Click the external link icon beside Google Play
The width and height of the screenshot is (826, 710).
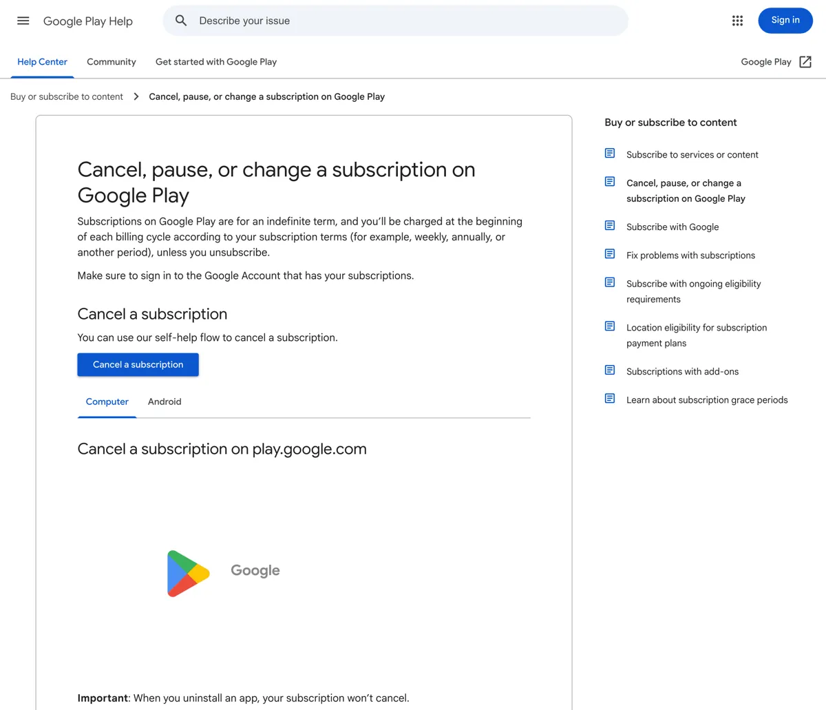[805, 62]
